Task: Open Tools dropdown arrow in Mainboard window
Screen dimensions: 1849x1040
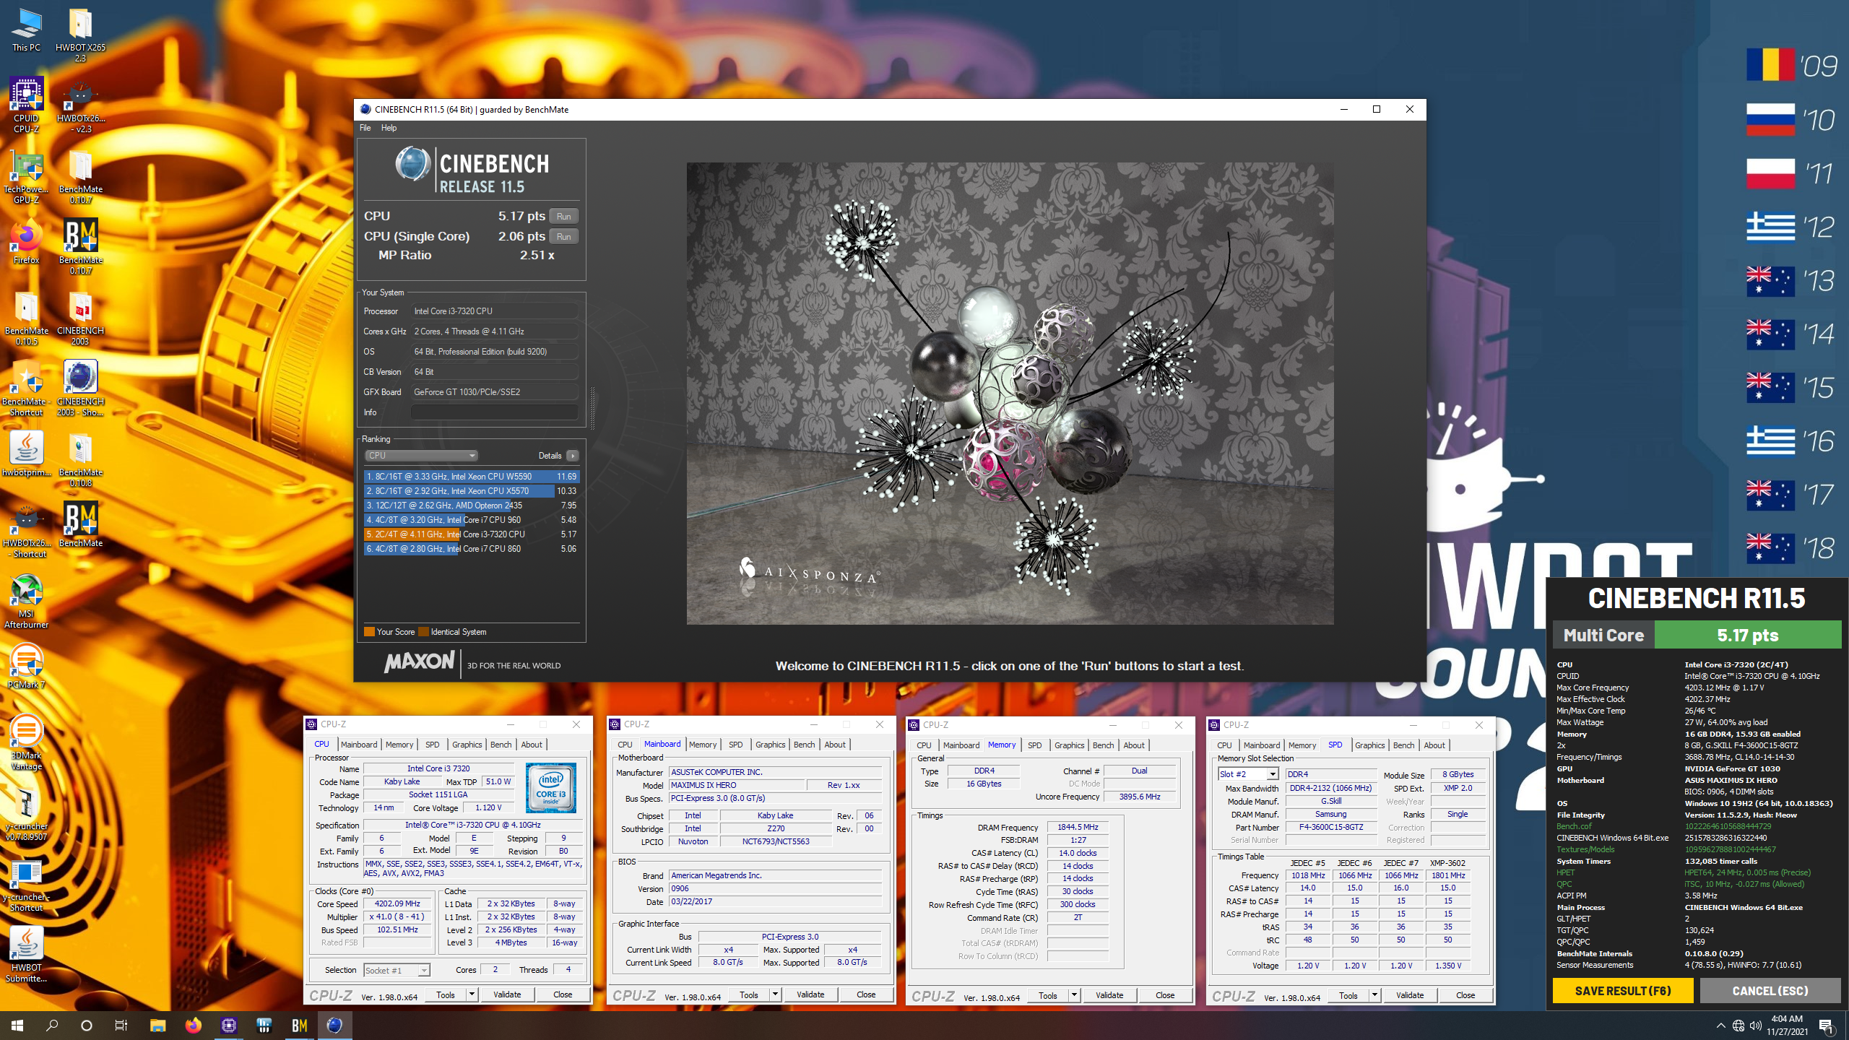Action: pos(775,994)
